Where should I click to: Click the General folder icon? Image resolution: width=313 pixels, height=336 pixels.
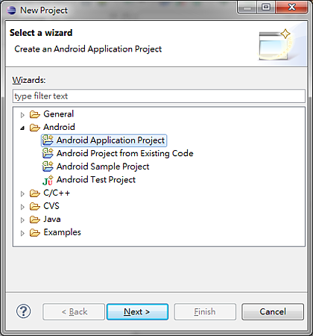click(34, 114)
